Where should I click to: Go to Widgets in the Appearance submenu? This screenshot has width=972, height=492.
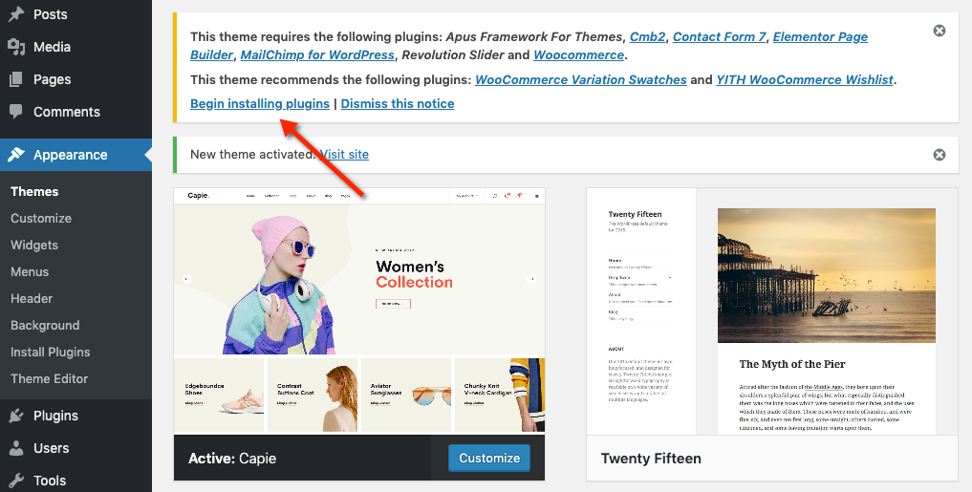34,245
